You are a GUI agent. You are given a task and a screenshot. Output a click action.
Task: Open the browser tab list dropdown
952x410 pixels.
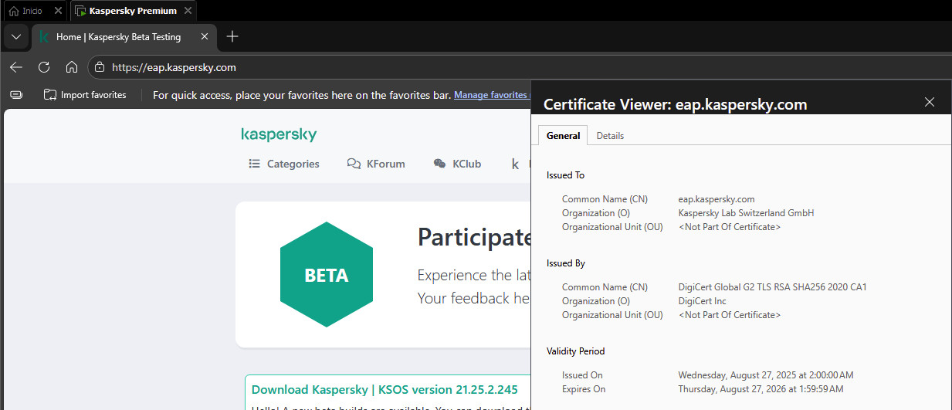(16, 37)
